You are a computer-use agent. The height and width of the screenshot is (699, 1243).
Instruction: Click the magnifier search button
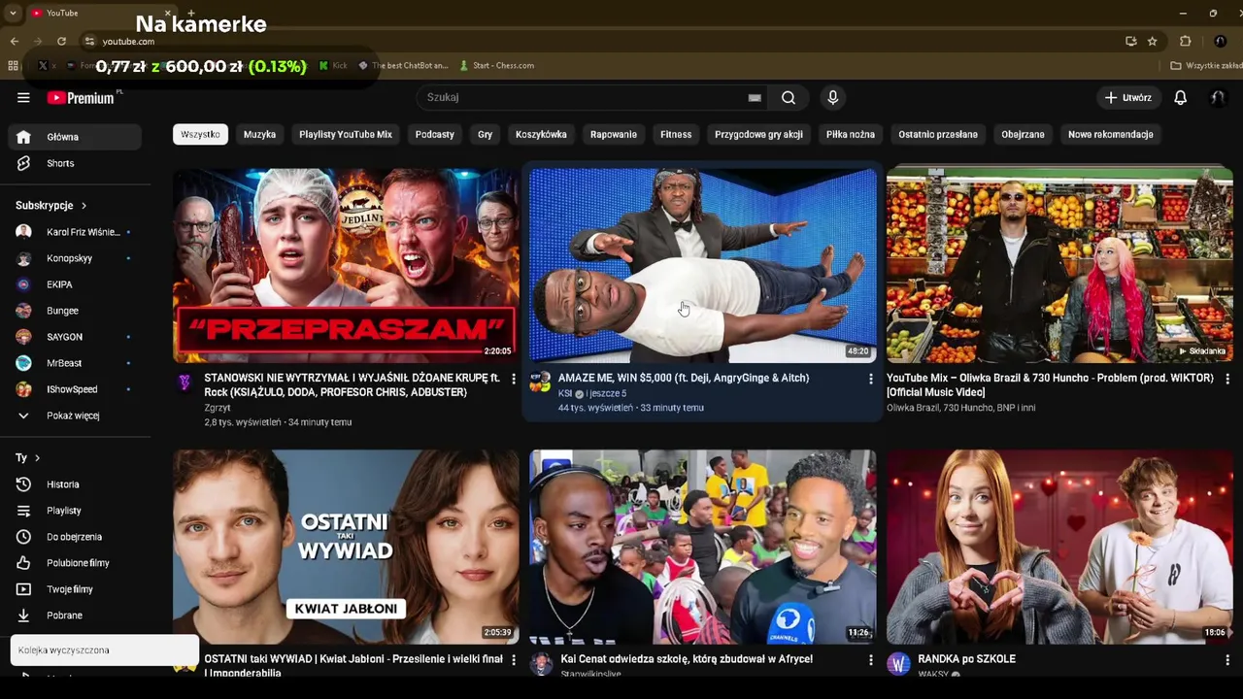point(789,97)
